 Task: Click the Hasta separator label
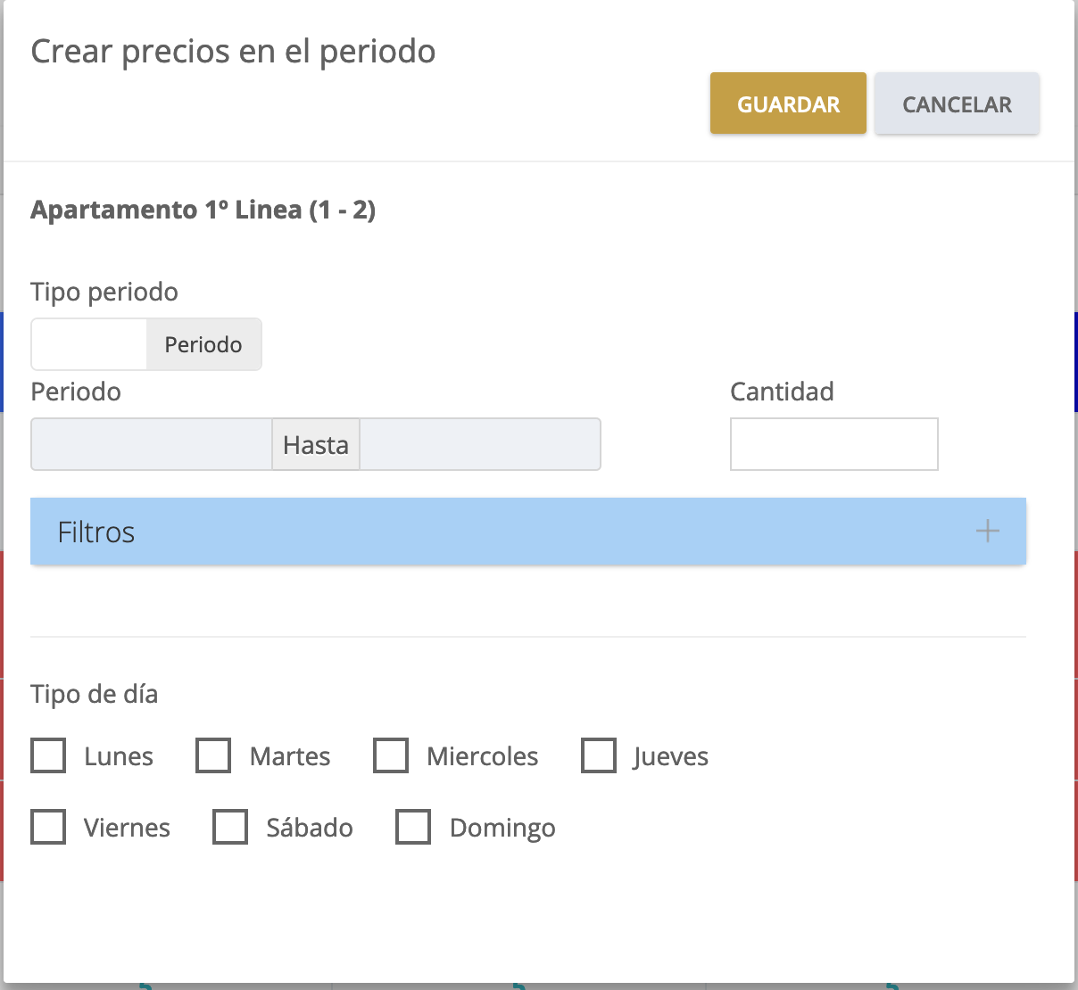tap(316, 444)
